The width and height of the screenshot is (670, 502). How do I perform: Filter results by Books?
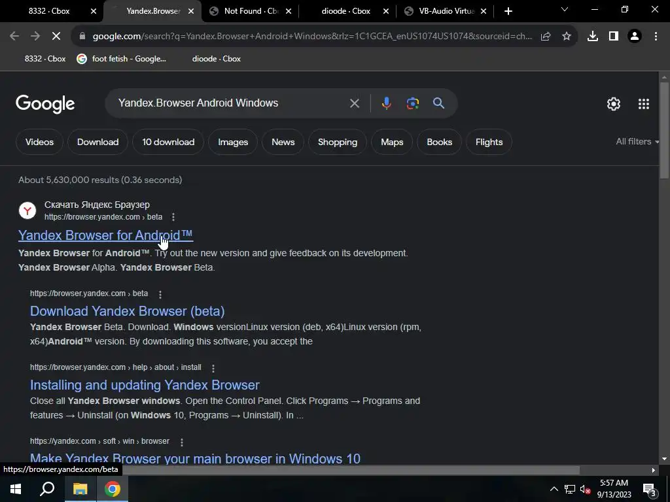click(x=439, y=142)
